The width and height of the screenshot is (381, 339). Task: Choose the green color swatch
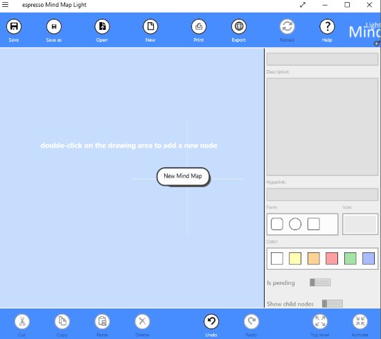coord(351,259)
